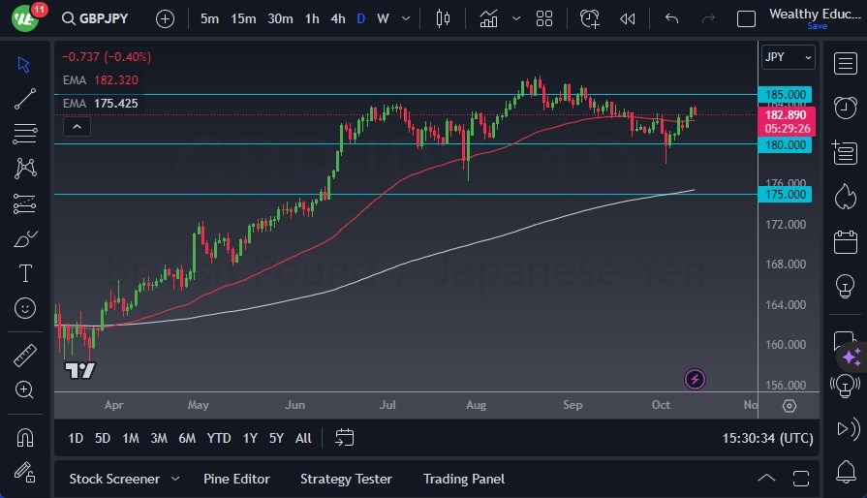Toggle lock all drawing tools

(25, 472)
